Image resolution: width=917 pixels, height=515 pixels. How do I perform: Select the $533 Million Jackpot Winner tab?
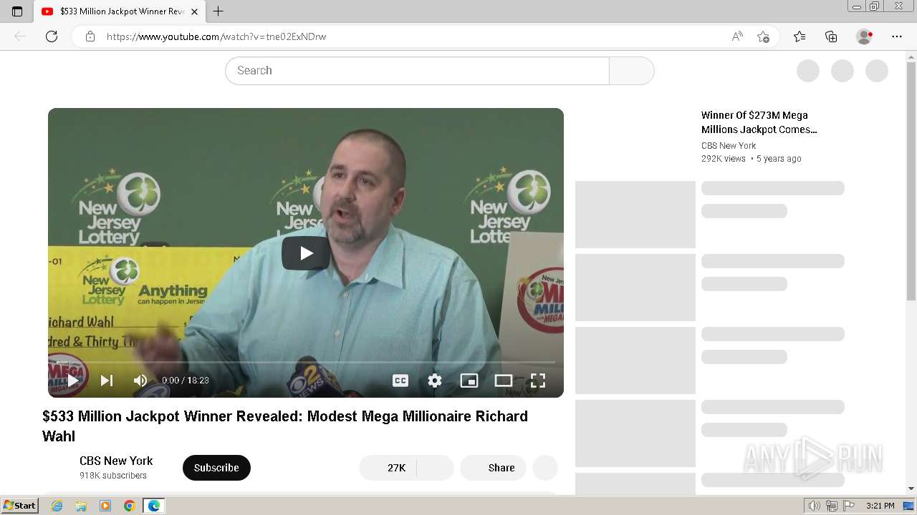(119, 11)
